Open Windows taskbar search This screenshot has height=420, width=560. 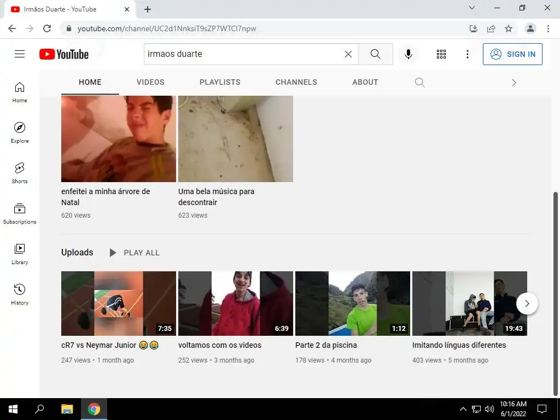pyautogui.click(x=39, y=409)
